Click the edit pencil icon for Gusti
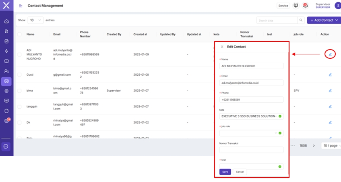This screenshot has width=341, height=182. click(330, 74)
